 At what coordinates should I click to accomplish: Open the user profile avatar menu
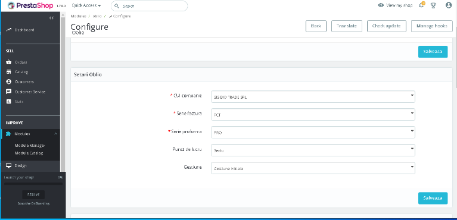click(449, 5)
